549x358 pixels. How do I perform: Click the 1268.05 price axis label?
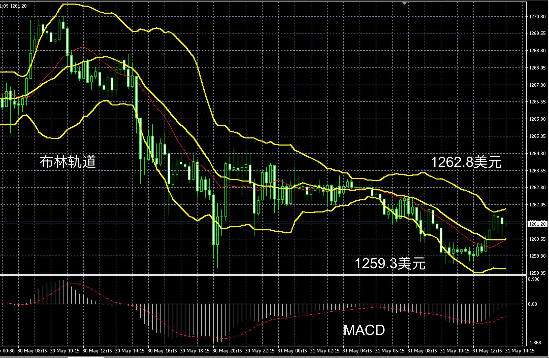click(537, 68)
